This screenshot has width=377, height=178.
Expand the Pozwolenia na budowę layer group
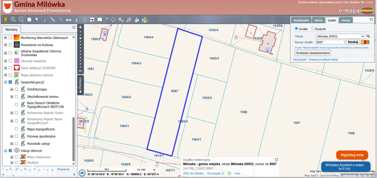(x=5, y=45)
